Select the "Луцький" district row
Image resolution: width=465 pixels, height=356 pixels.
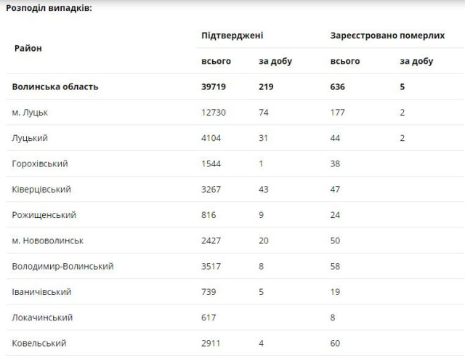[x=31, y=138]
